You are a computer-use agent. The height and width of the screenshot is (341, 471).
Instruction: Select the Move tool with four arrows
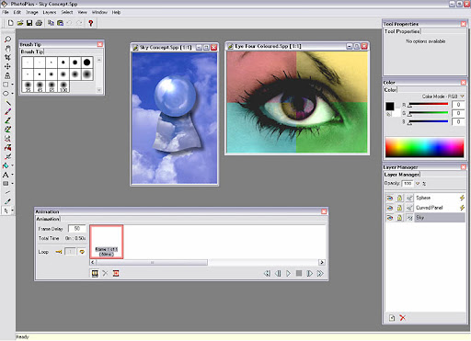pyautogui.click(x=7, y=66)
